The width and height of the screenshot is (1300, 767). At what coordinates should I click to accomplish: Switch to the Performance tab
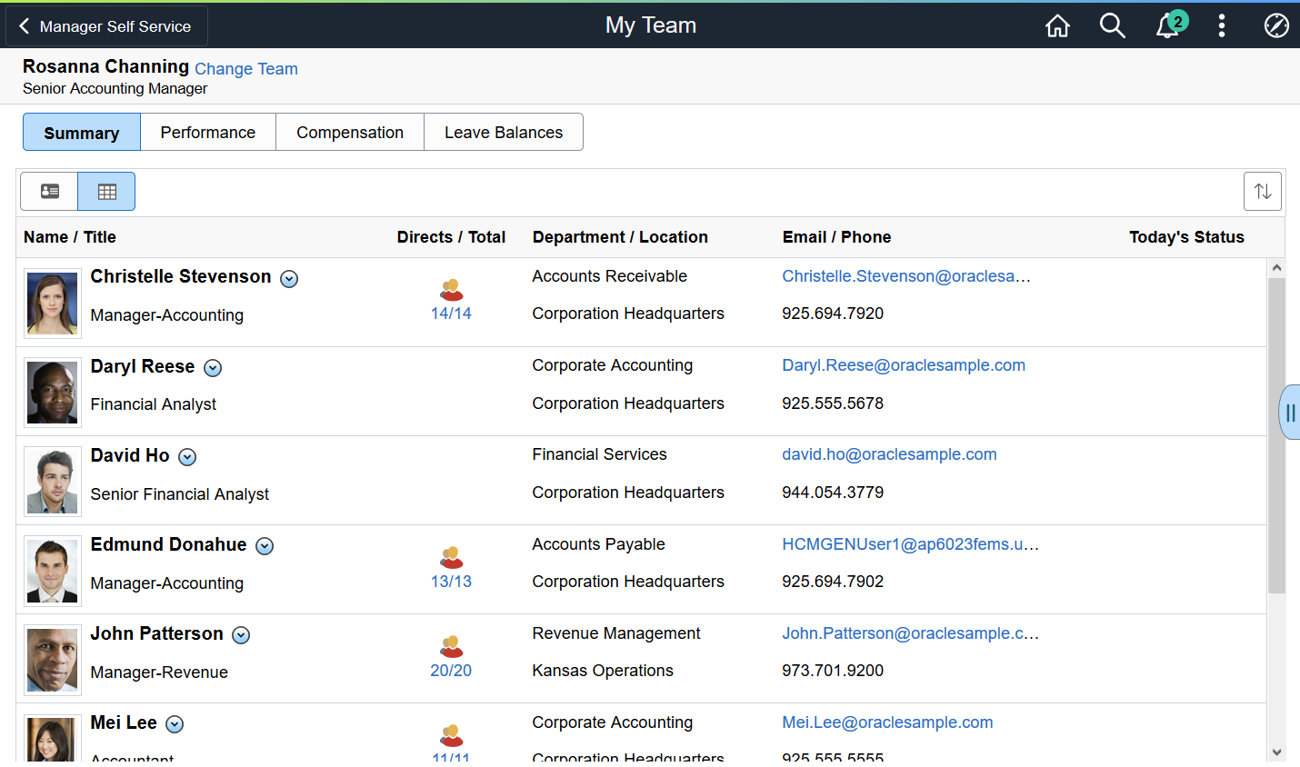point(208,132)
